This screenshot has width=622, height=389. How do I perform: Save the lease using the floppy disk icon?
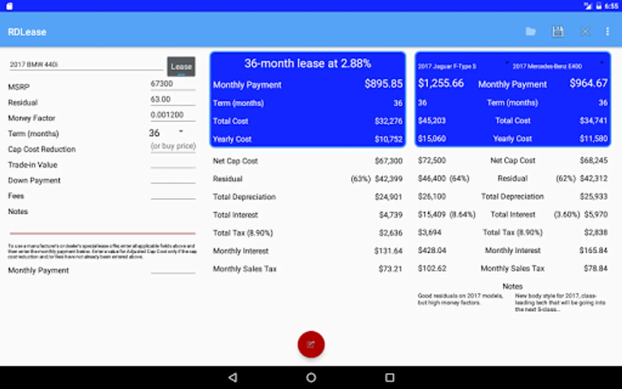tap(558, 32)
